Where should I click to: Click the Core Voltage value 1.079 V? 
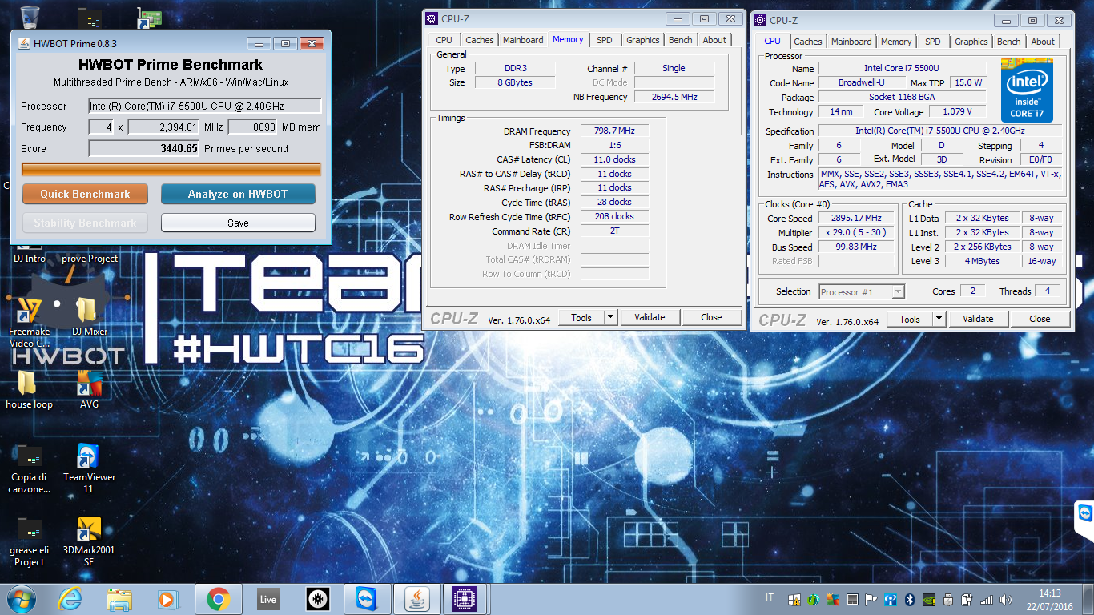click(956, 111)
